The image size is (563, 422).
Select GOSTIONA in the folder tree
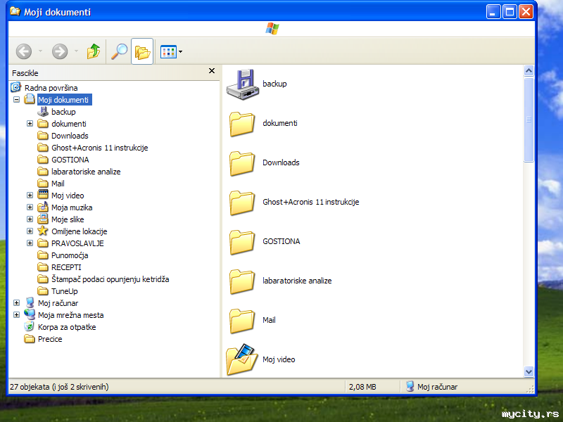point(70,160)
